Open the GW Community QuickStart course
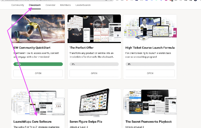Image resolution: width=201 pixels, height=128 pixels. click(x=38, y=73)
